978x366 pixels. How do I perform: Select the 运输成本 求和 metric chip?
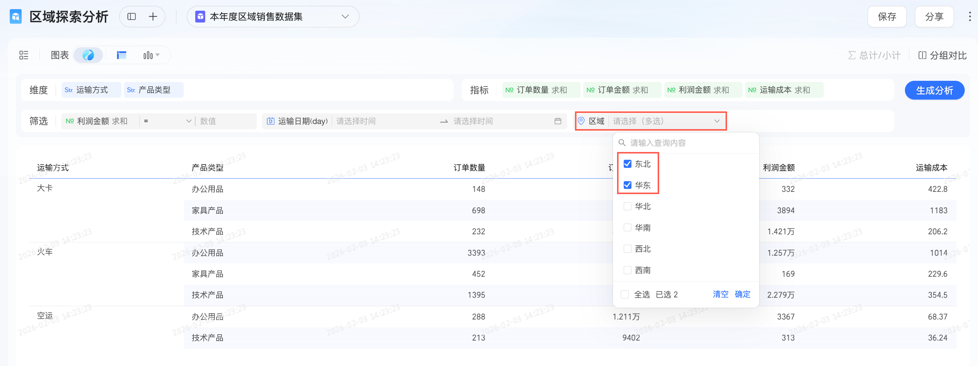click(784, 90)
